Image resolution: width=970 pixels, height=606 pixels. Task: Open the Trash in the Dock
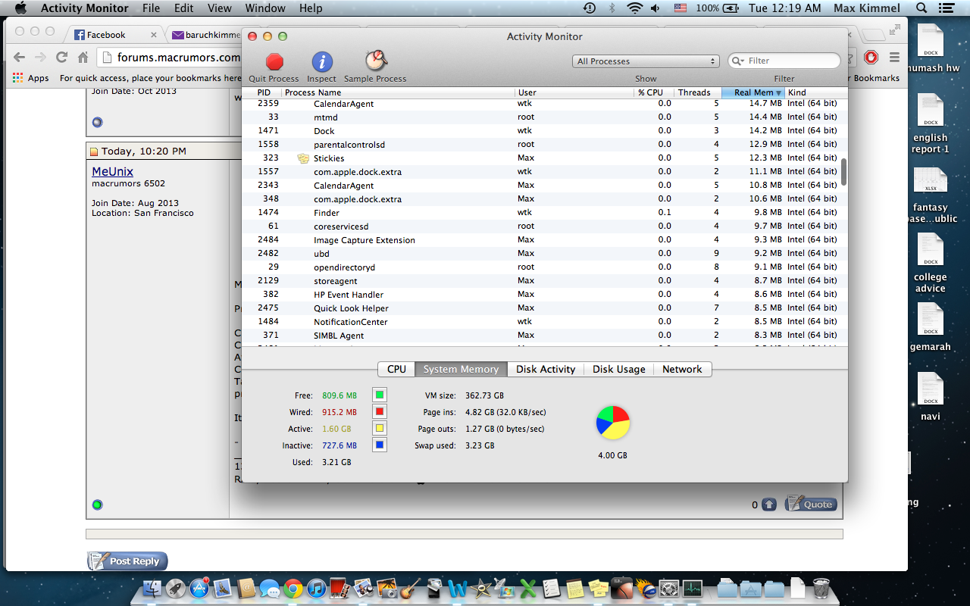click(x=821, y=588)
